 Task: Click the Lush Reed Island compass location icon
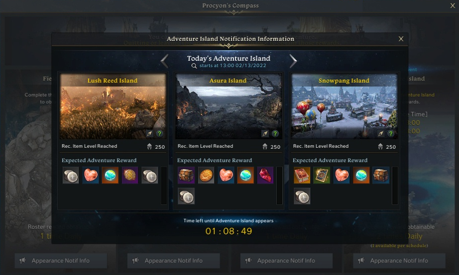[149, 134]
